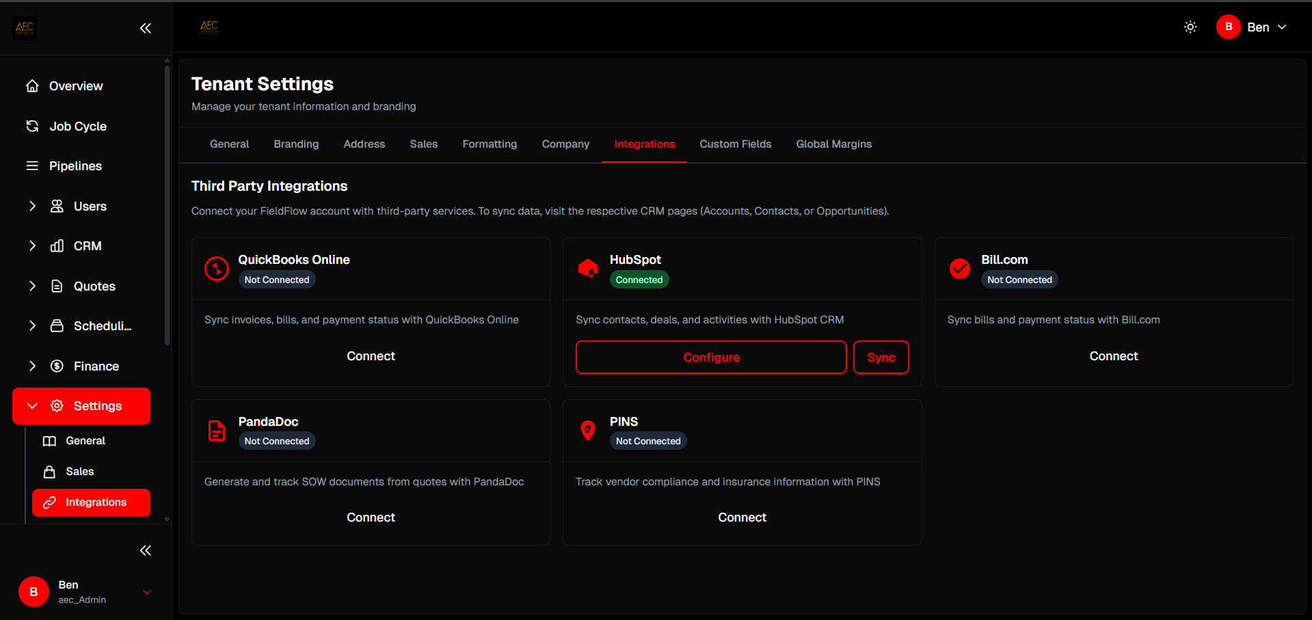
Task: Click the AEC logo in sidebar header
Action: pyautogui.click(x=25, y=28)
